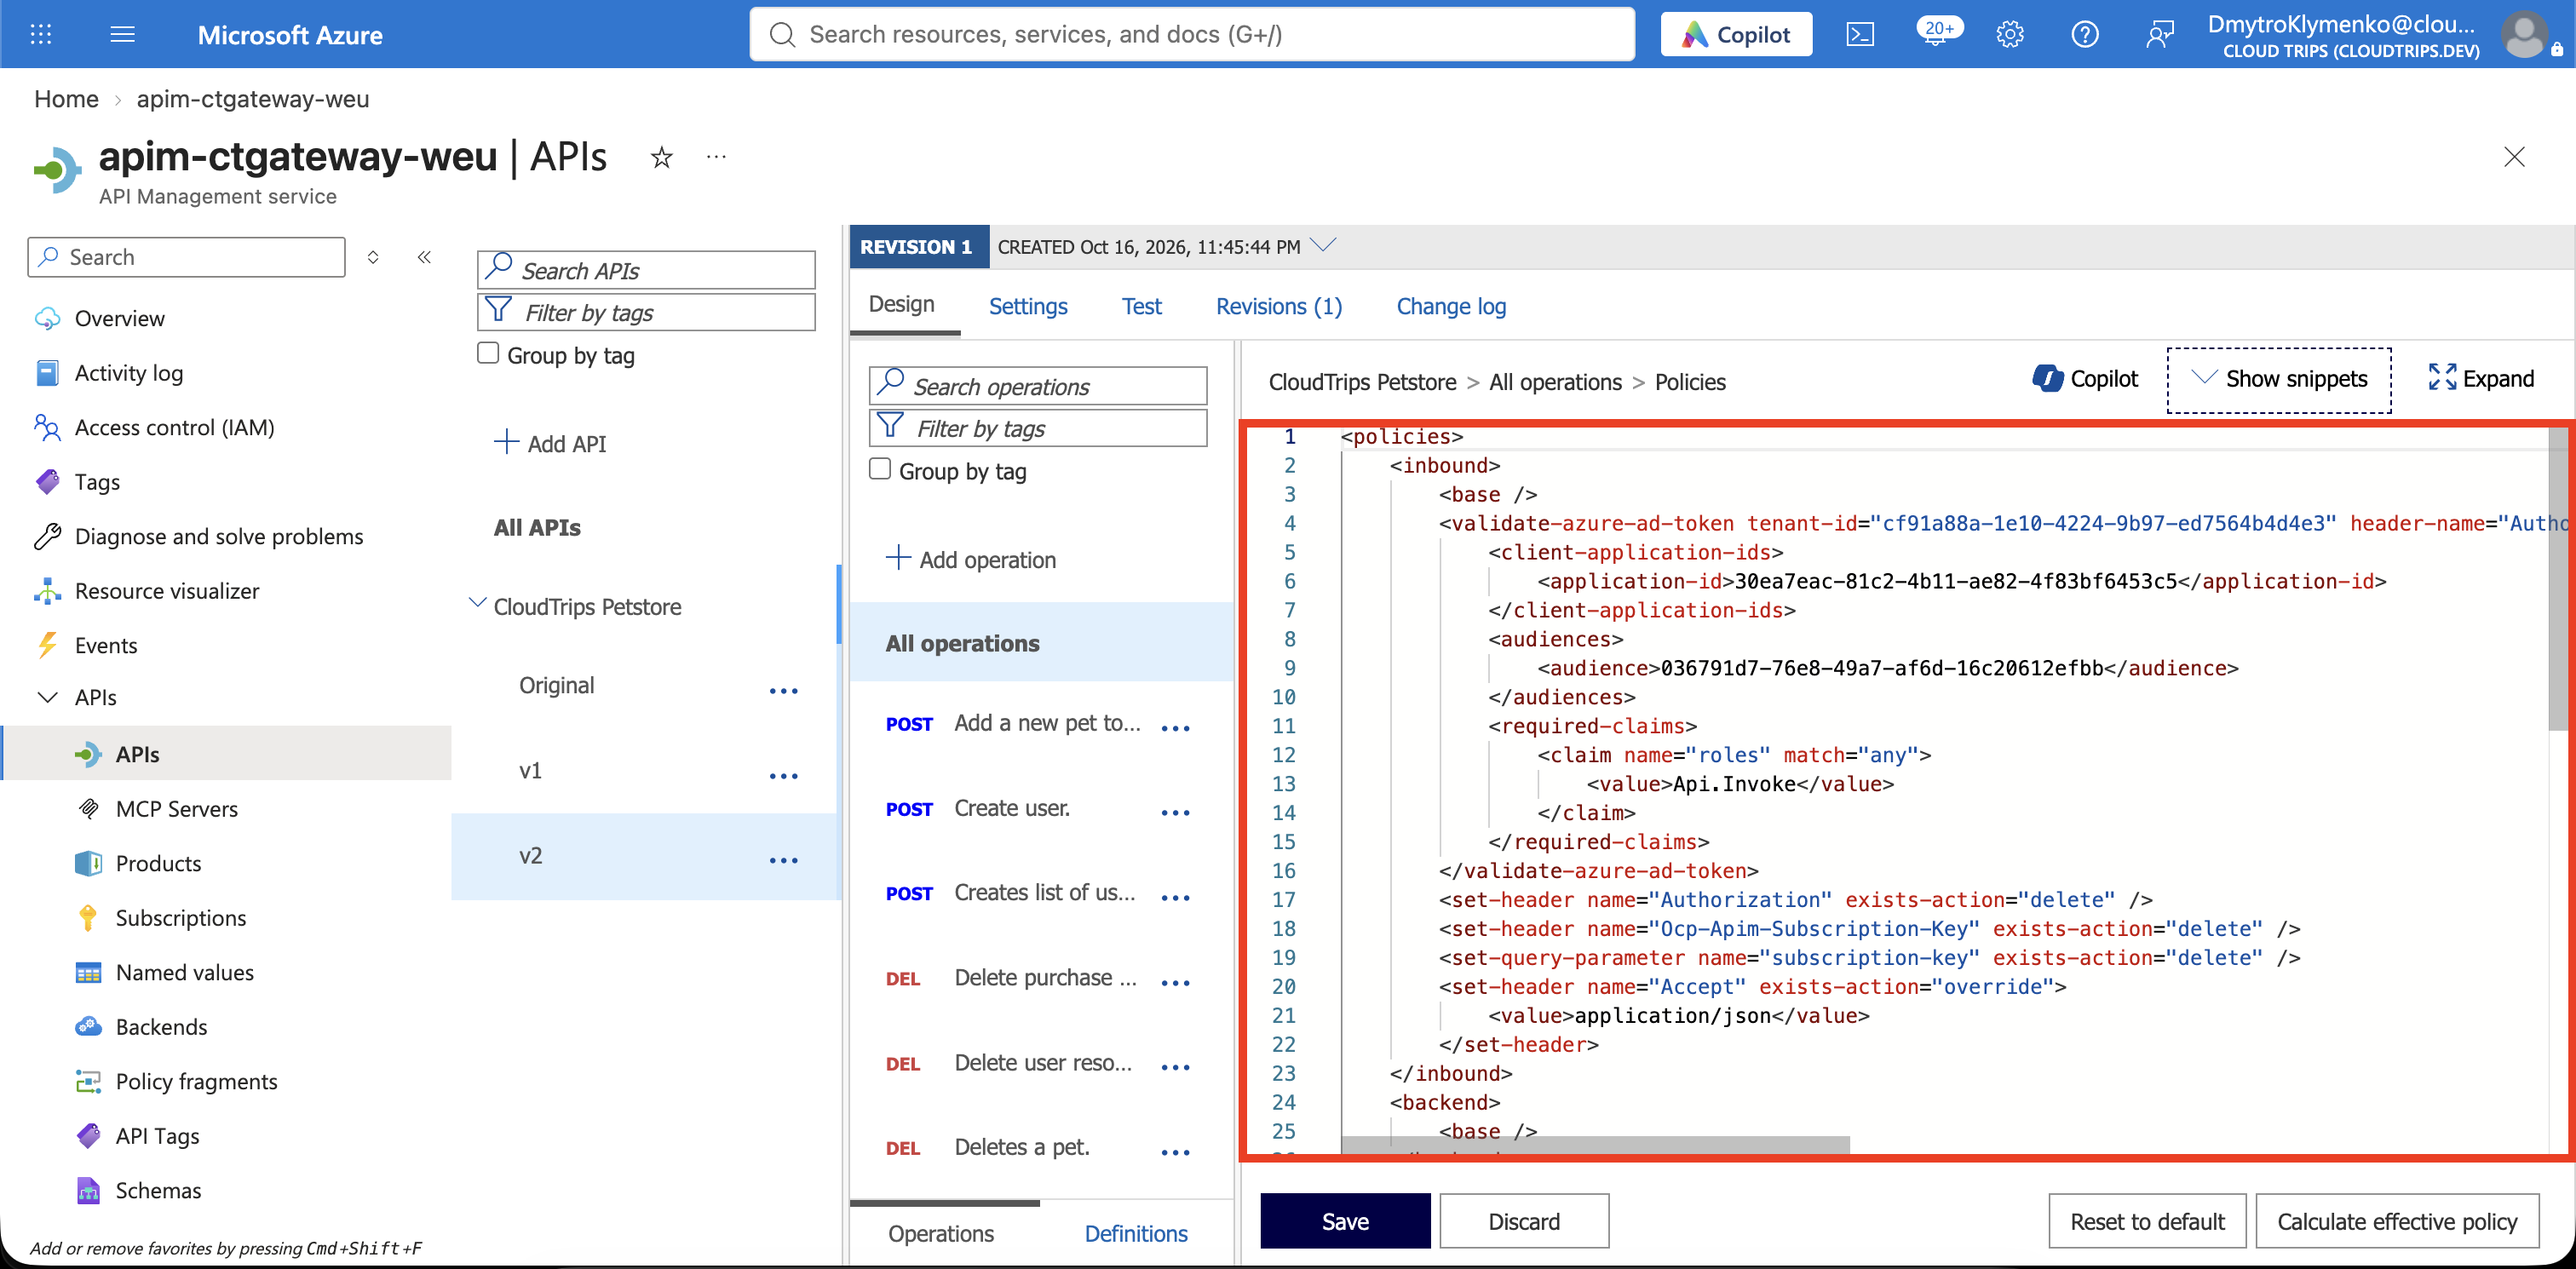Open the notifications bell with 20+ badge
The width and height of the screenshot is (2576, 1269).
tap(1937, 33)
